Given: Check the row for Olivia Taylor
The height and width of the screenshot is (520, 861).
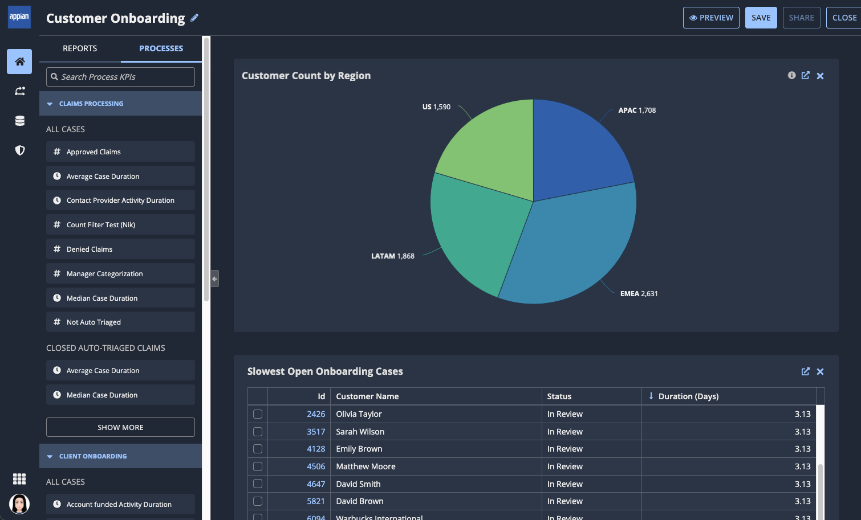Looking at the screenshot, I should [258, 414].
